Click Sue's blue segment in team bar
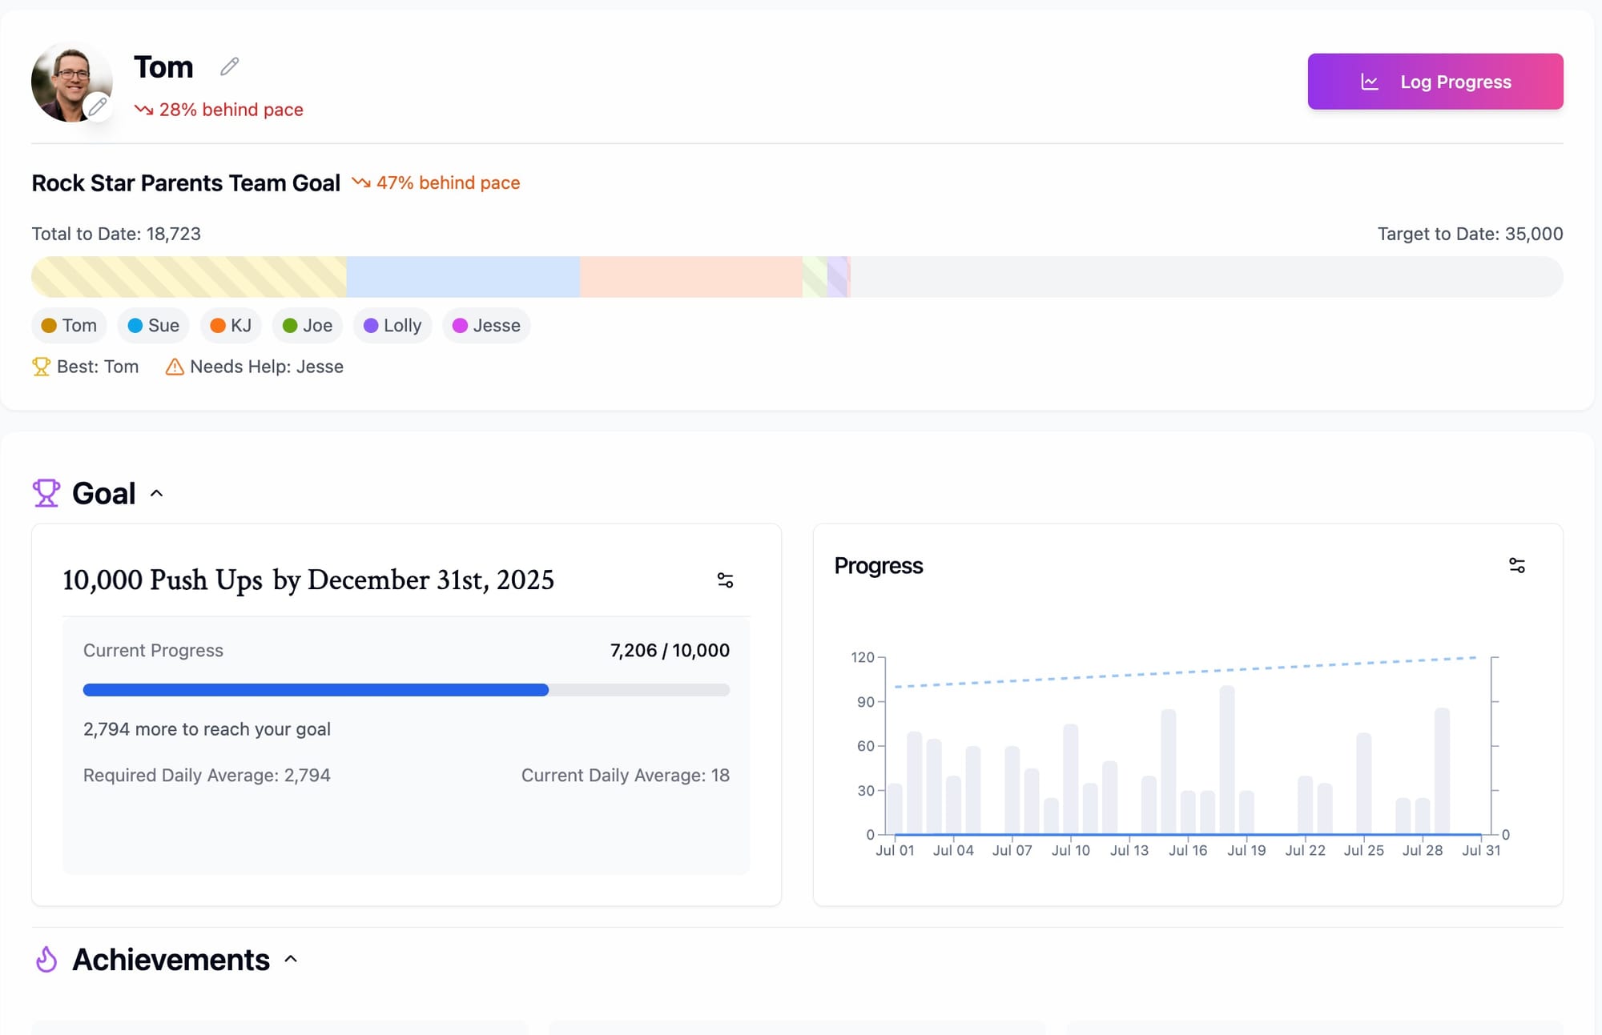 point(463,277)
